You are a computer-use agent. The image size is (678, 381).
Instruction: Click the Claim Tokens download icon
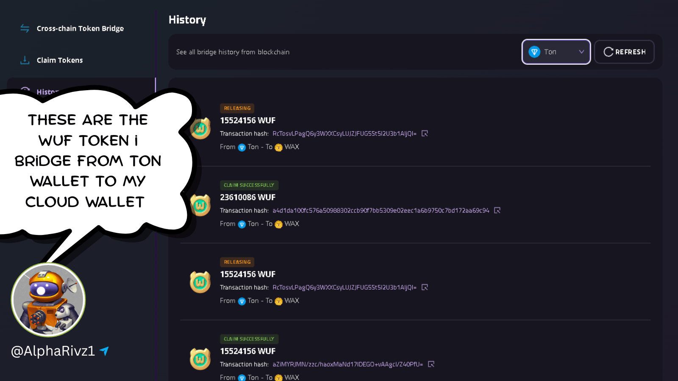[25, 60]
